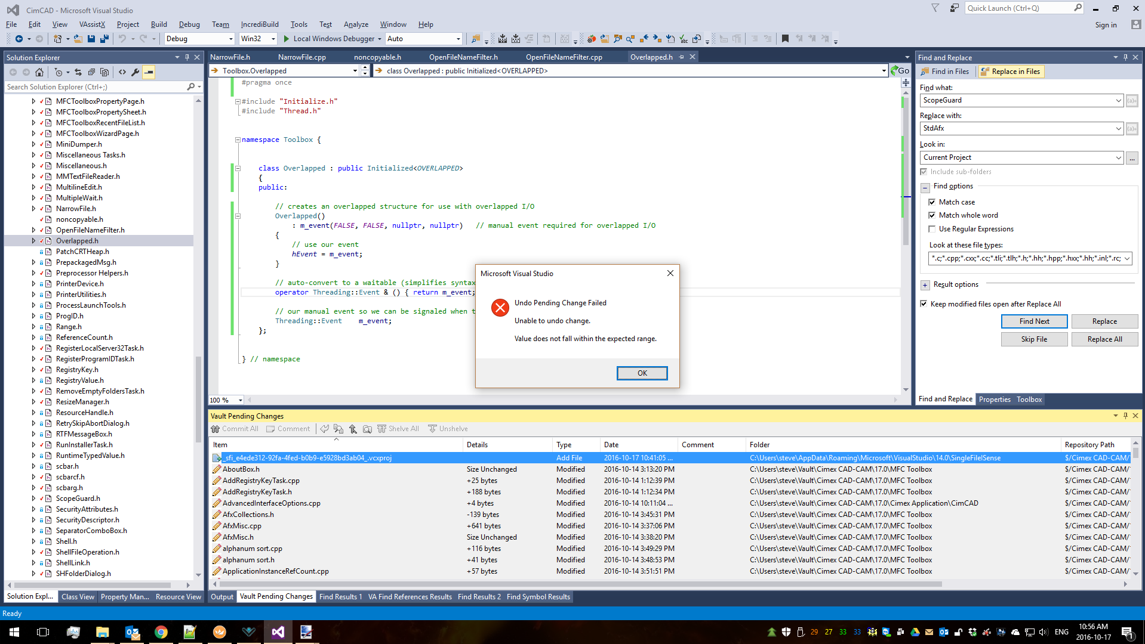Click the Replace button
Image resolution: width=1145 pixels, height=644 pixels.
(x=1104, y=321)
